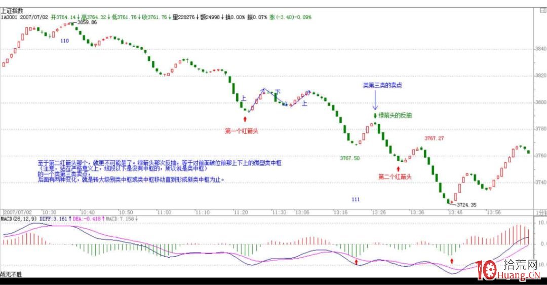Click the 10:40 time axis marker
Viewport: 547px width, 285px height.
click(88, 212)
